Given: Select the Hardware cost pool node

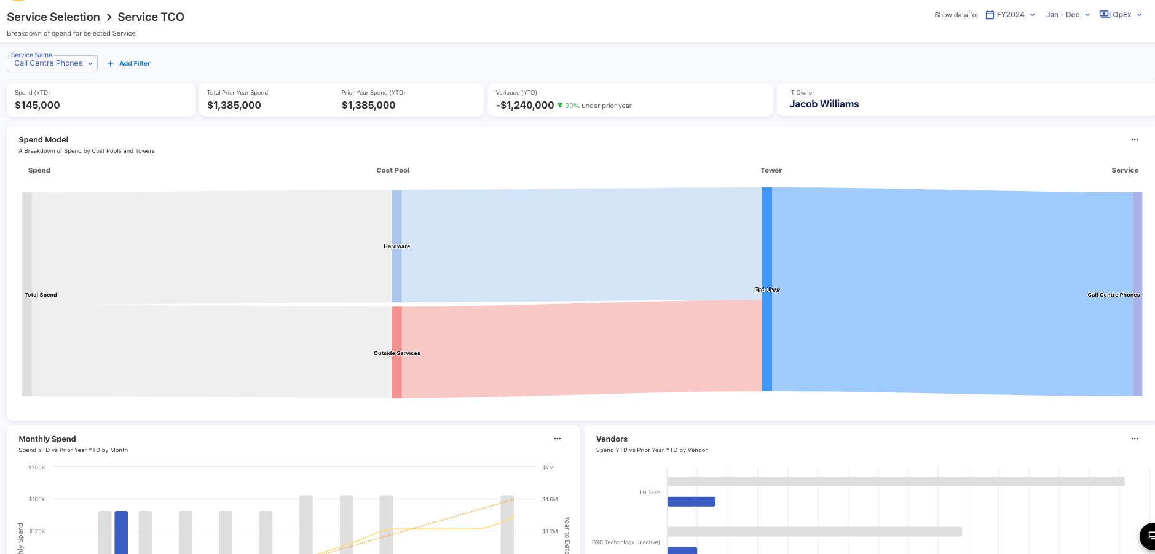Looking at the screenshot, I should pos(396,246).
